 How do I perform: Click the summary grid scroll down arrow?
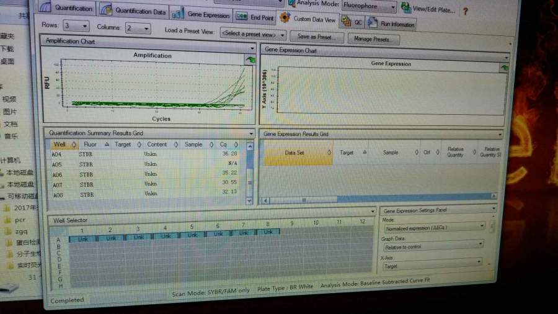249,201
